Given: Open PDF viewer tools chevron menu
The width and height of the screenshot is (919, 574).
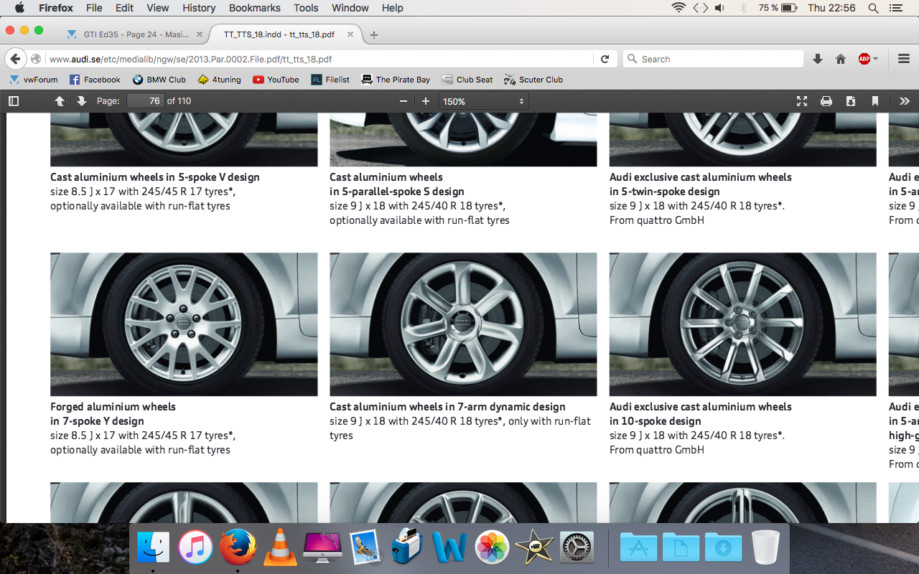Looking at the screenshot, I should tap(904, 101).
